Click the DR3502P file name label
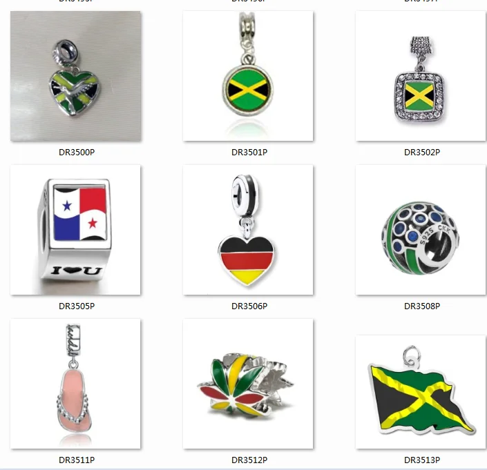487x470 pixels. pos(422,153)
